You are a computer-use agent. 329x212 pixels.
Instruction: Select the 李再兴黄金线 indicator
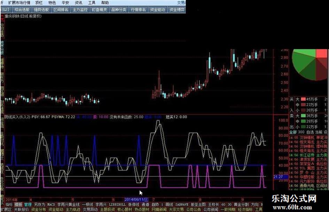pyautogui.click(x=69, y=204)
